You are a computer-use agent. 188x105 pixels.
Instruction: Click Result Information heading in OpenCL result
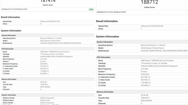(10, 17)
